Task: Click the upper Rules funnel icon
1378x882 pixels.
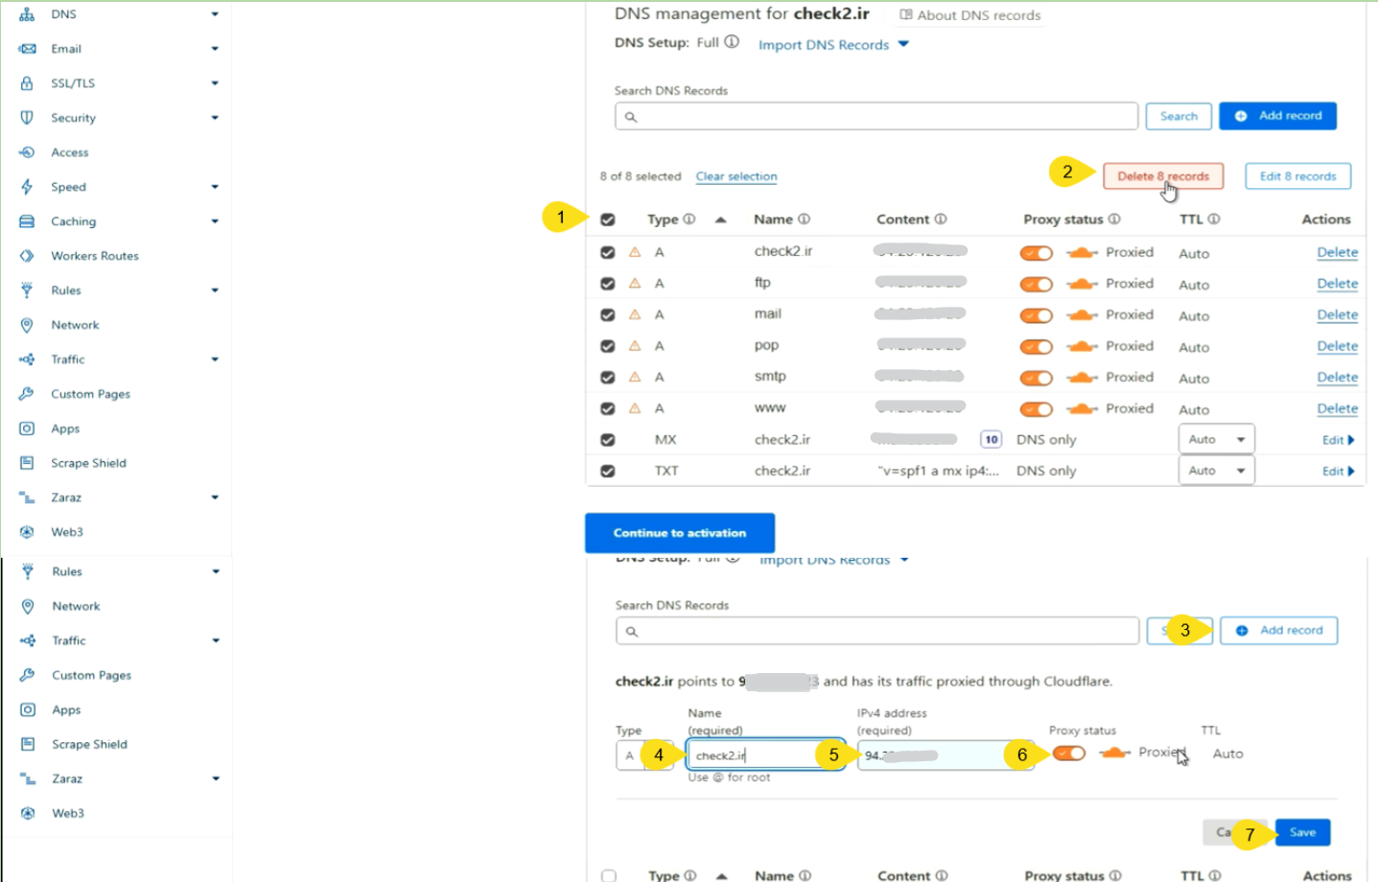Action: coord(27,290)
